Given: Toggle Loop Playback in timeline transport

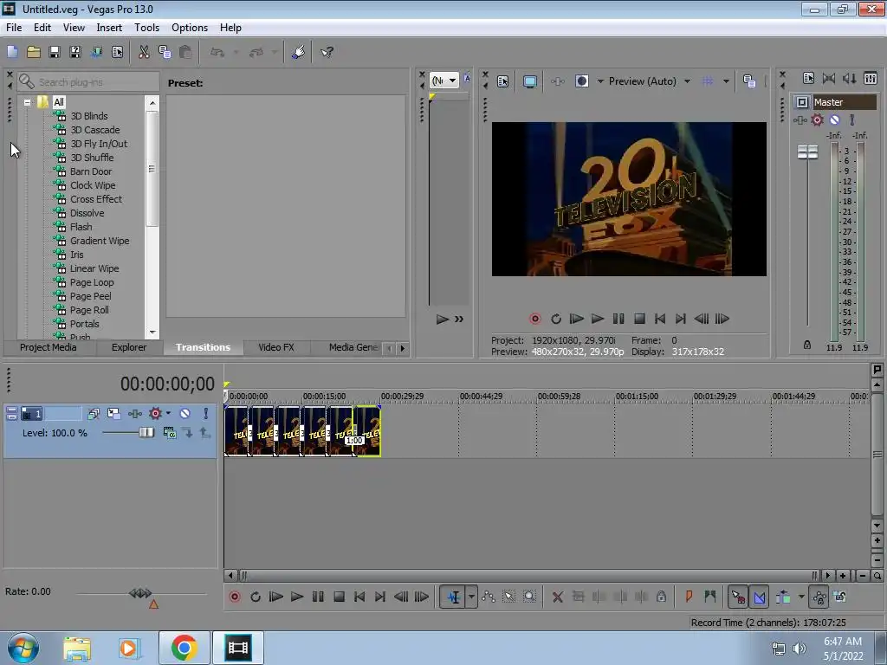Looking at the screenshot, I should tap(256, 597).
